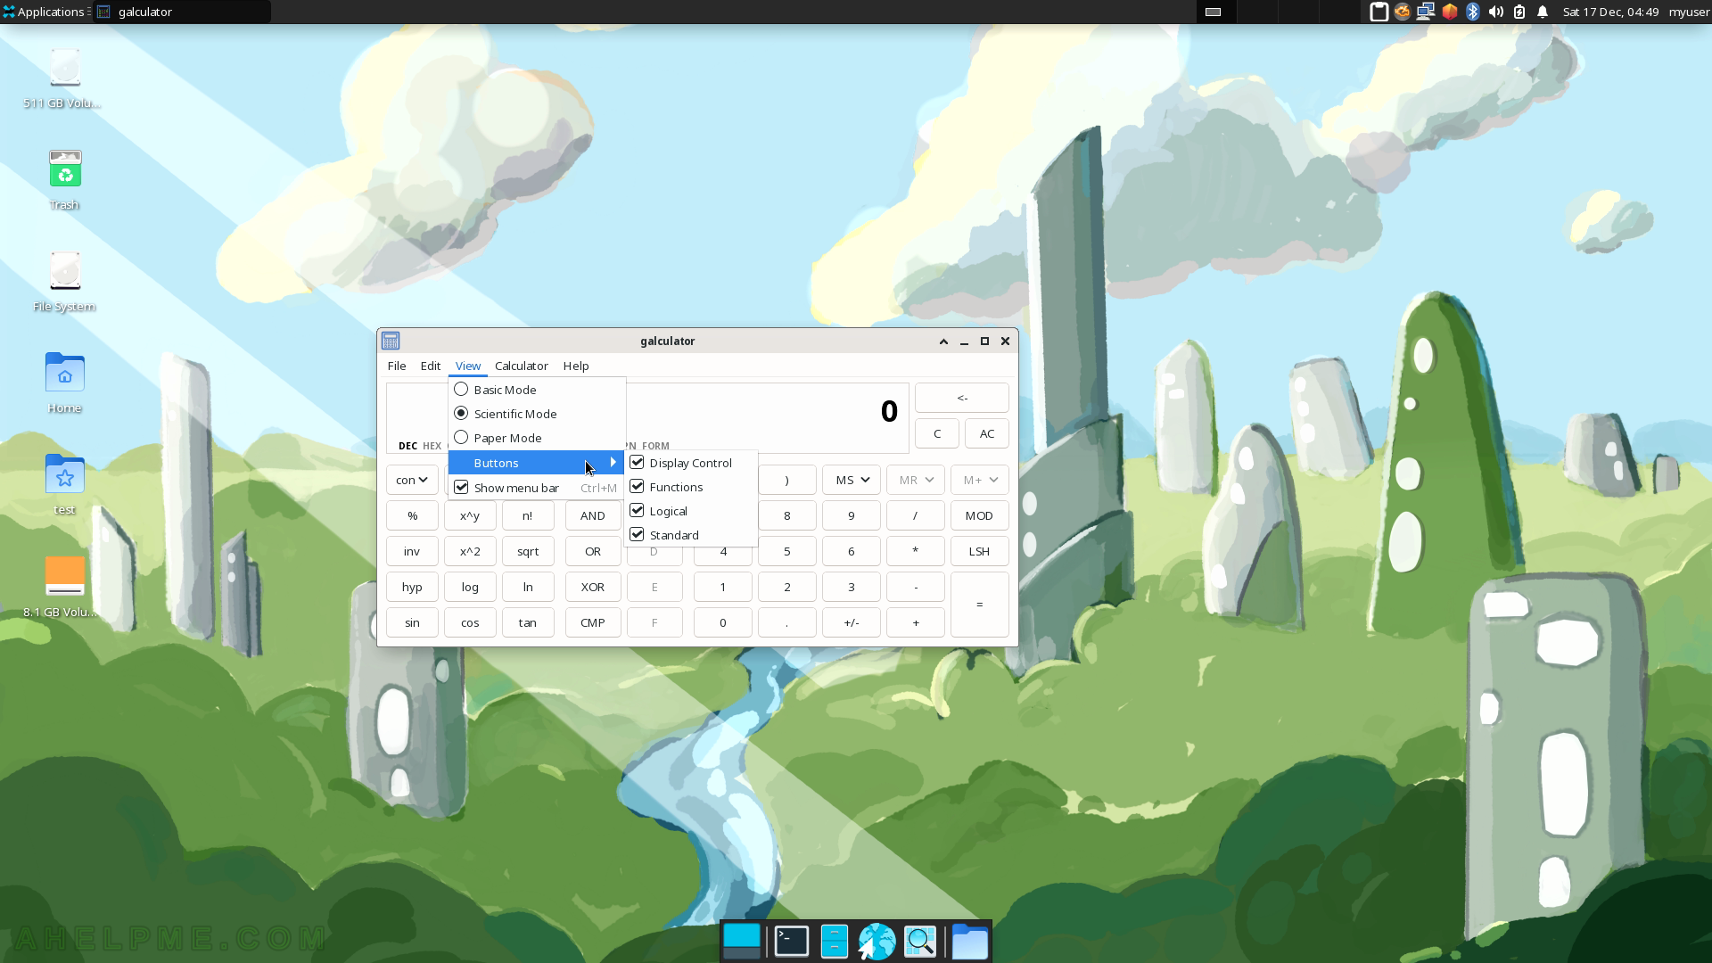Viewport: 1712px width, 963px height.
Task: Click the +/- sign button
Action: click(852, 622)
